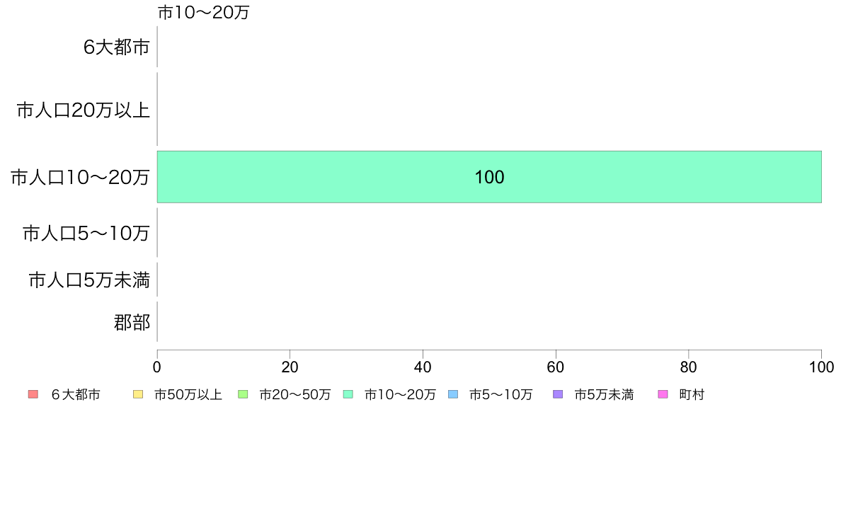The height and width of the screenshot is (521, 841).
Task: Click the 市人口20万以上 axis label
Action: (83, 110)
